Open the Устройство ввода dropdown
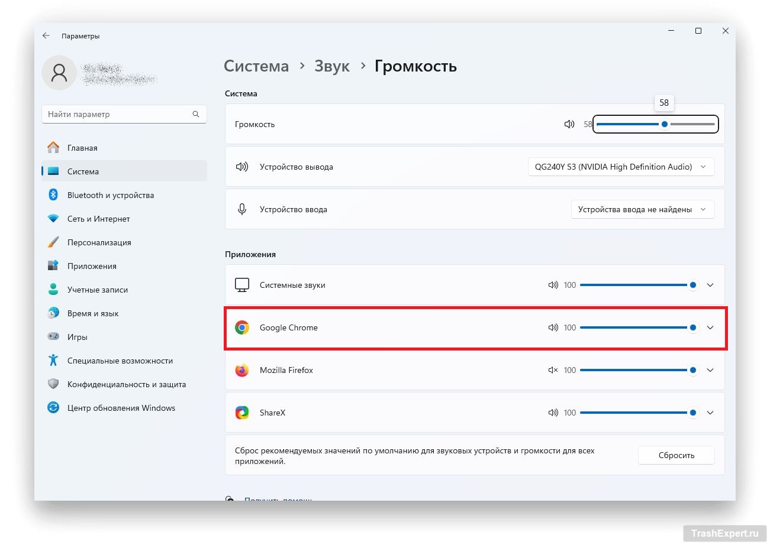 [642, 209]
